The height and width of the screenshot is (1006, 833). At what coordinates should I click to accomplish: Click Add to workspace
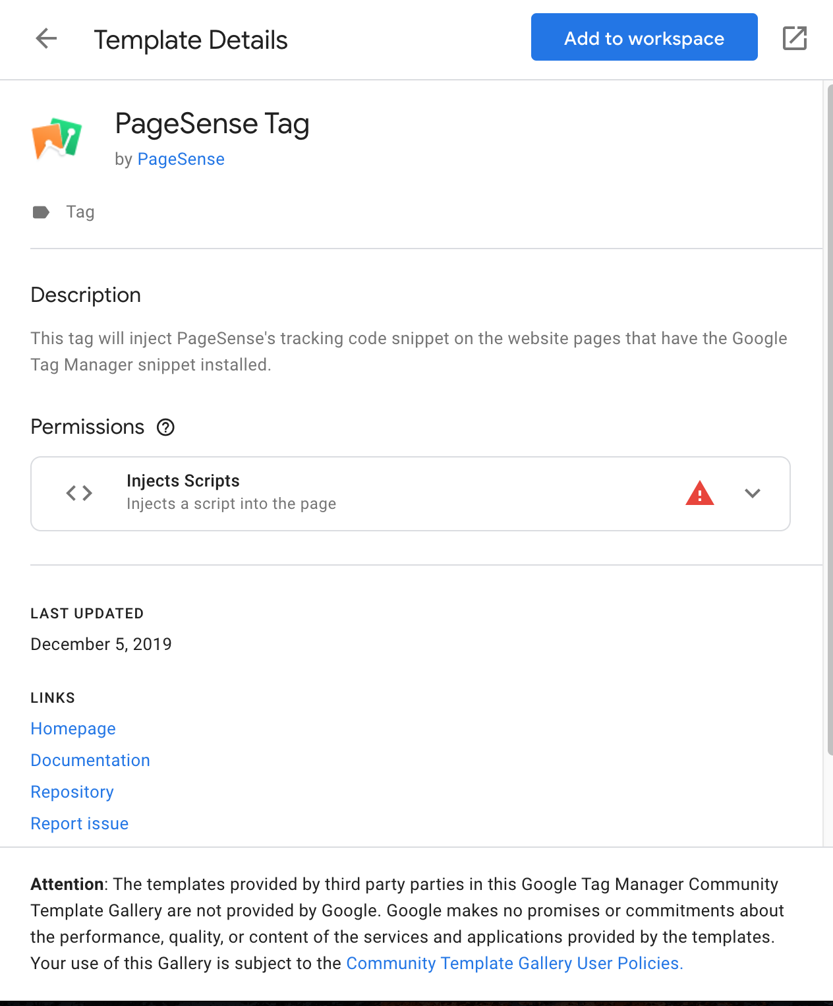643,38
